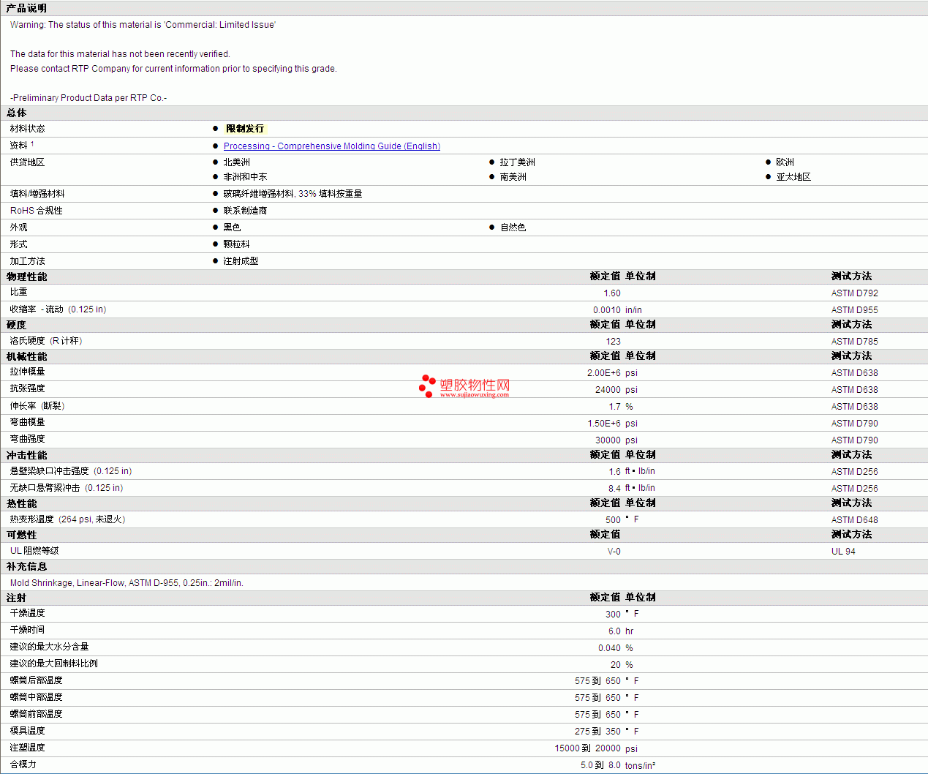Image resolution: width=928 pixels, height=774 pixels.
Task: Click the 北美洲 region entry
Action: click(x=237, y=162)
